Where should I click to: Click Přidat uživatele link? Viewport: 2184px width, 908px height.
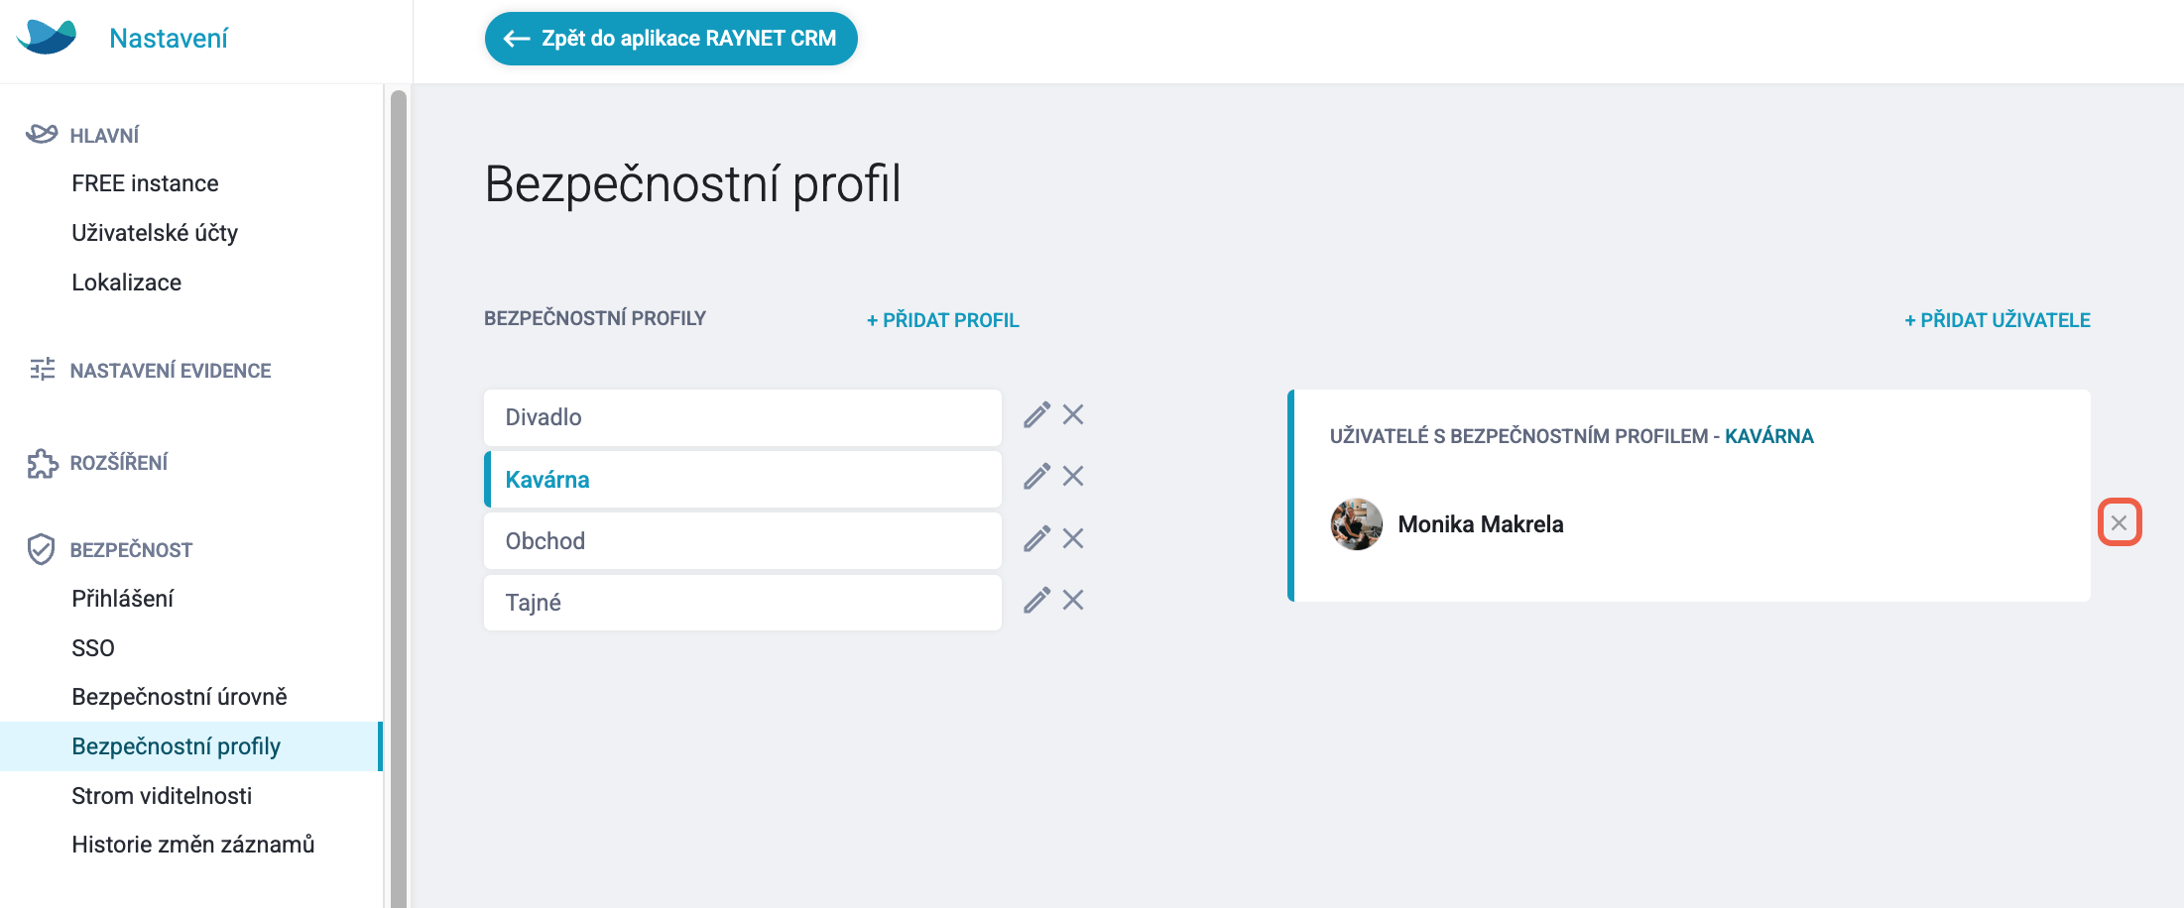1998,320
